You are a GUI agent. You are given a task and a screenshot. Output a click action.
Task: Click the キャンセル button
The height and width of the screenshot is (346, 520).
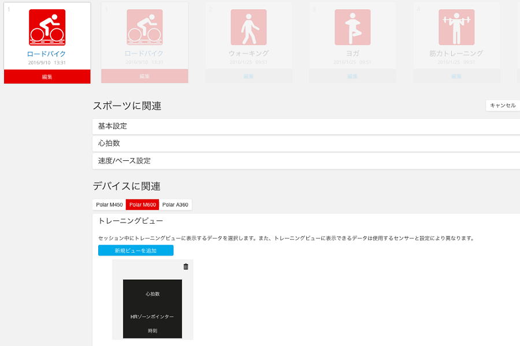[503, 106]
